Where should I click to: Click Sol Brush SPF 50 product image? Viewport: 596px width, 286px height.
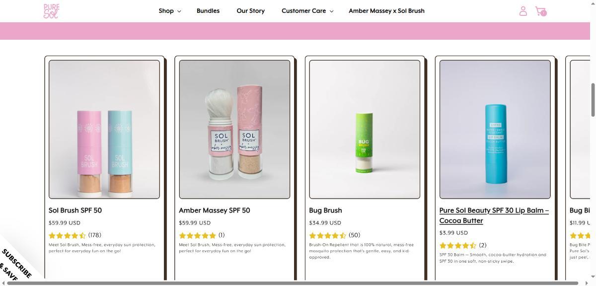click(104, 129)
